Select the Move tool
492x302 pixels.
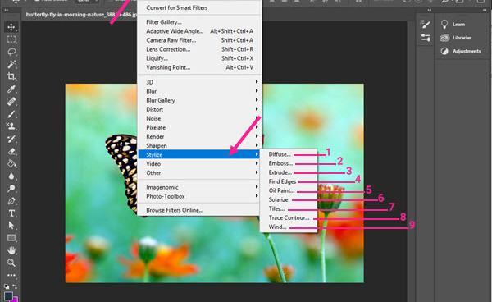click(x=11, y=27)
